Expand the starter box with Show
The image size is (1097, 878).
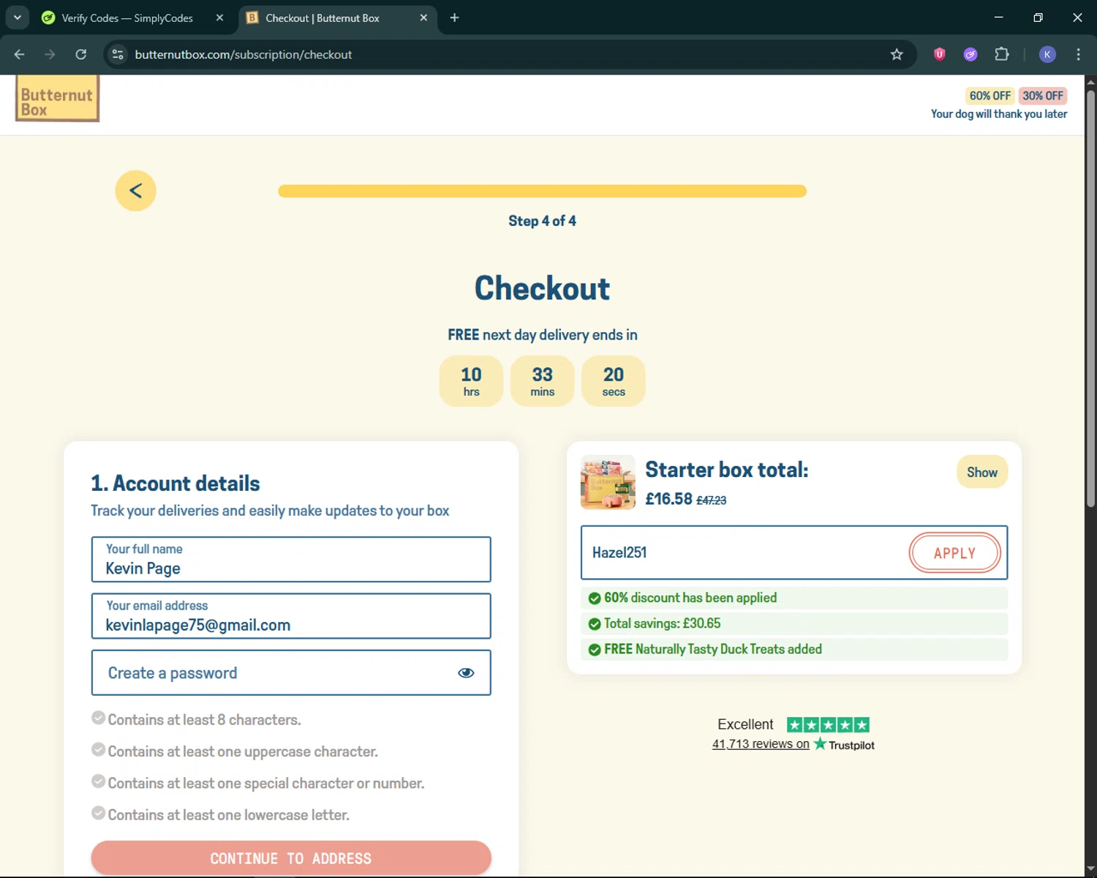click(982, 472)
